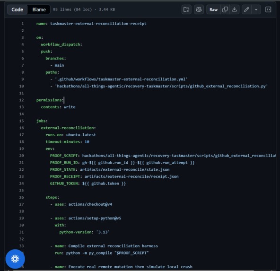Click the PROOF_SCRIPT variable
The width and height of the screenshot is (280, 271).
pyautogui.click(x=64, y=156)
